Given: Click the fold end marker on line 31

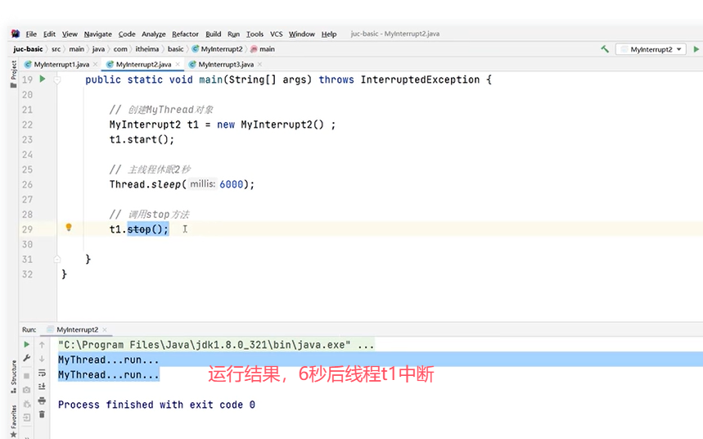Looking at the screenshot, I should pos(57,259).
